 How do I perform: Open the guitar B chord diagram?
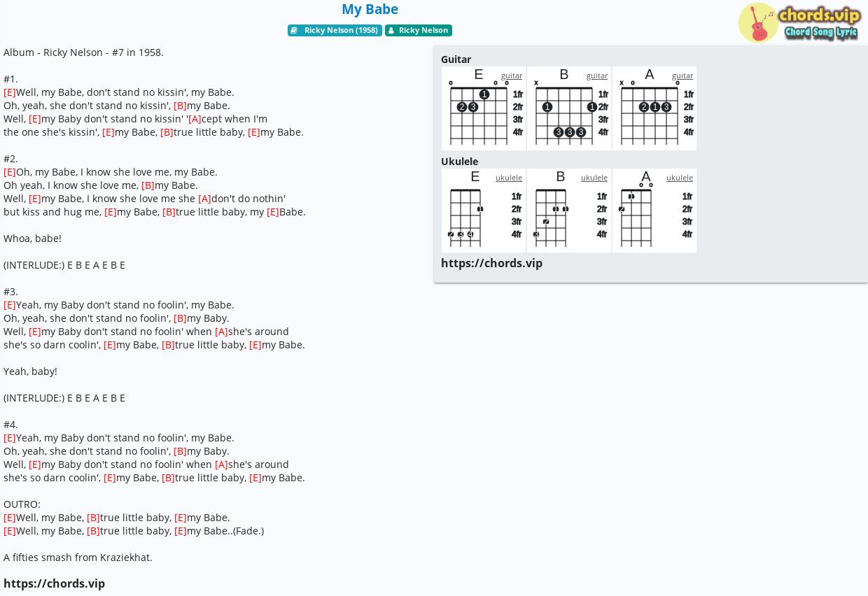tap(569, 108)
